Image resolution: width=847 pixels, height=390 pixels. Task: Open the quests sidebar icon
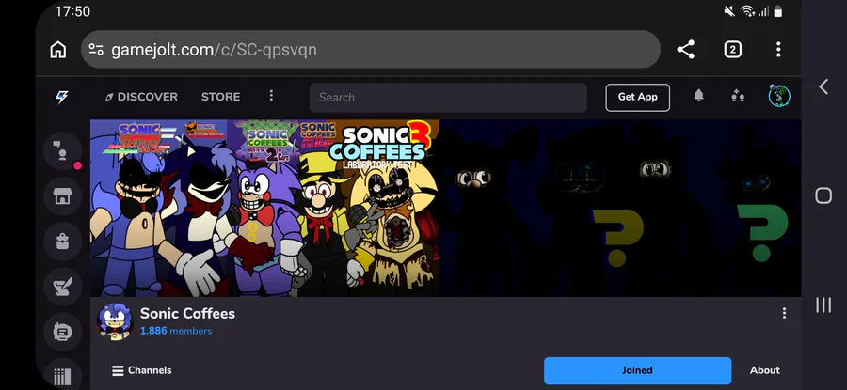pyautogui.click(x=63, y=287)
